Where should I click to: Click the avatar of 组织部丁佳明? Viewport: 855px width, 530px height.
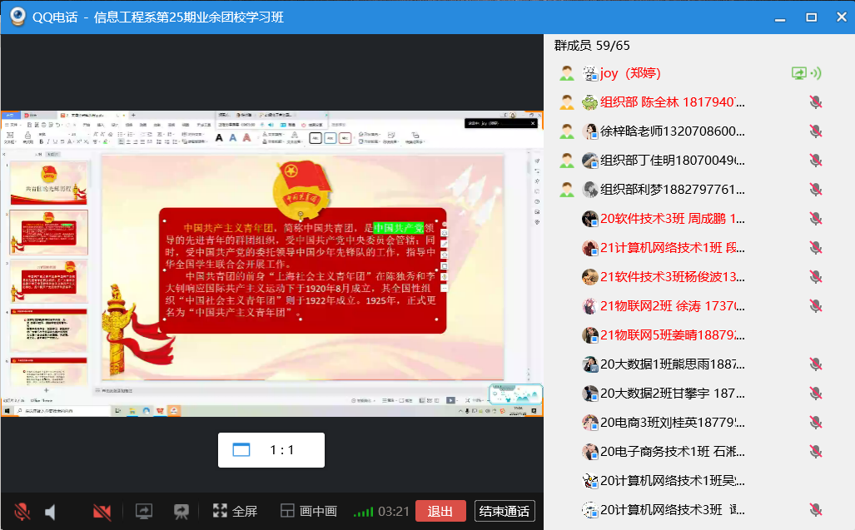(x=590, y=161)
